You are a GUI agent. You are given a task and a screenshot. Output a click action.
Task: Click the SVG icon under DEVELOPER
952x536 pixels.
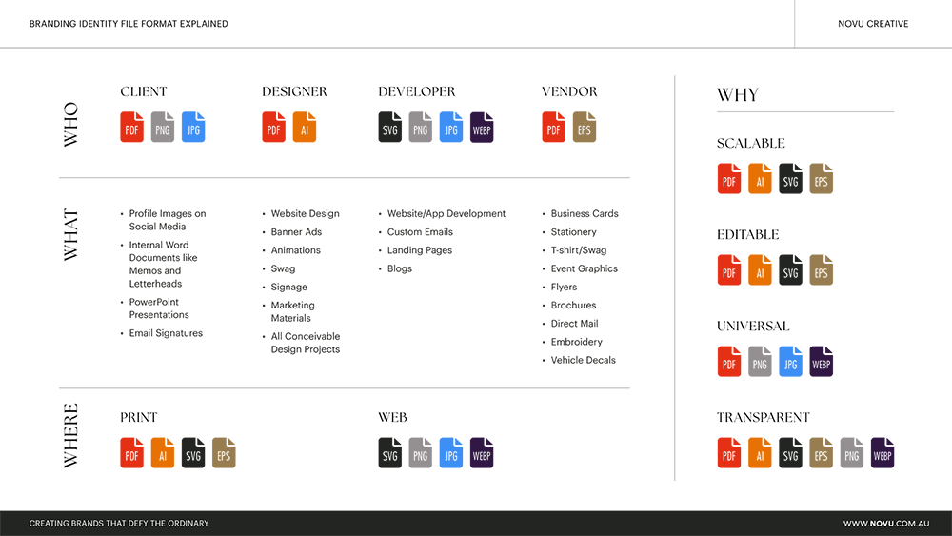[x=389, y=127]
